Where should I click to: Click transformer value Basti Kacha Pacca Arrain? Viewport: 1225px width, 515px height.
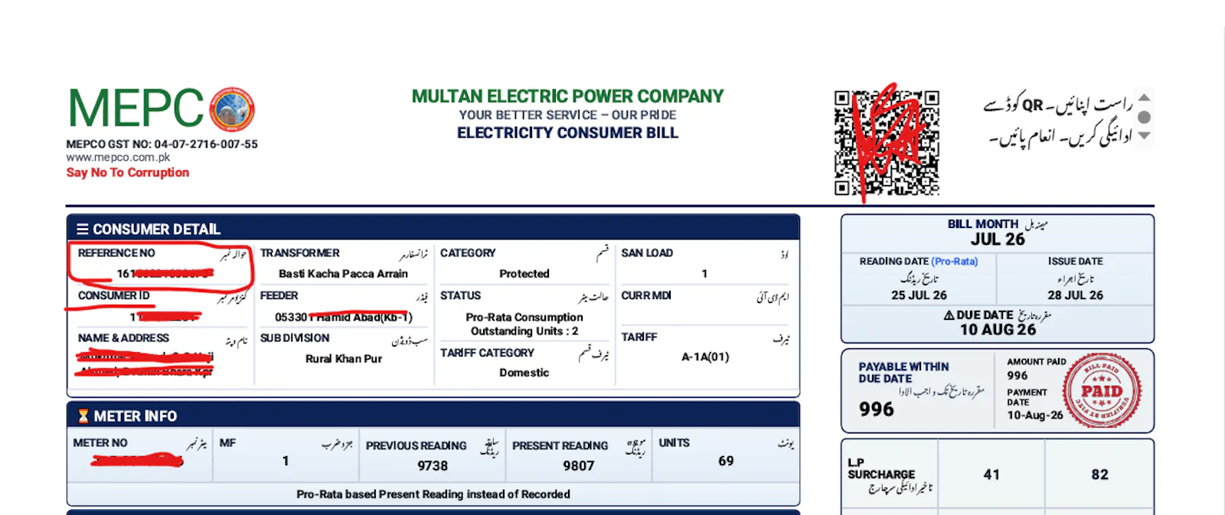pyautogui.click(x=343, y=274)
